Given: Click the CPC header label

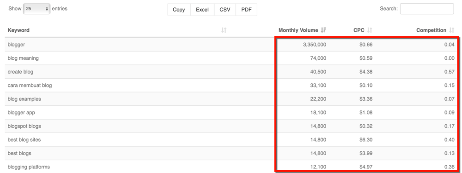Looking at the screenshot, I should pos(359,30).
